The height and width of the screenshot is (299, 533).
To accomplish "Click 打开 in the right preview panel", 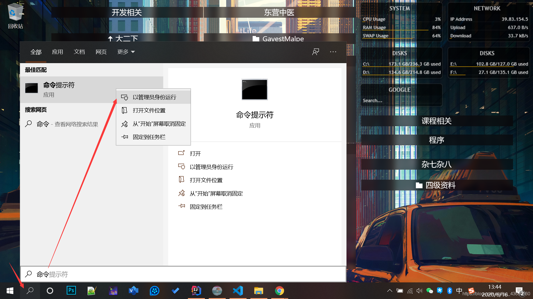I will pos(195,153).
